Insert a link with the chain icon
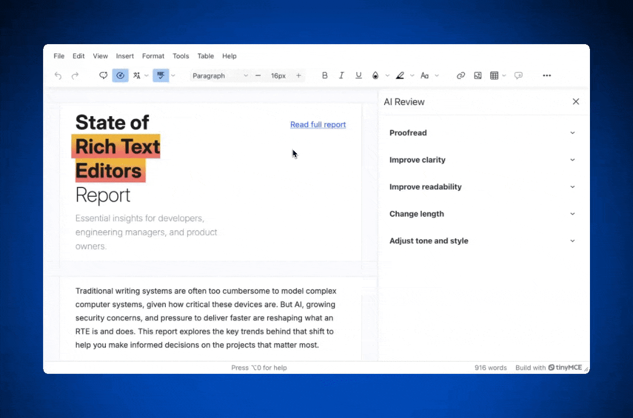633x418 pixels. [461, 75]
